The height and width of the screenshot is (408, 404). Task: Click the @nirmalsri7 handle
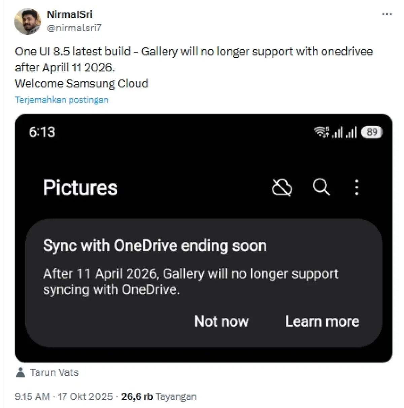coord(74,28)
